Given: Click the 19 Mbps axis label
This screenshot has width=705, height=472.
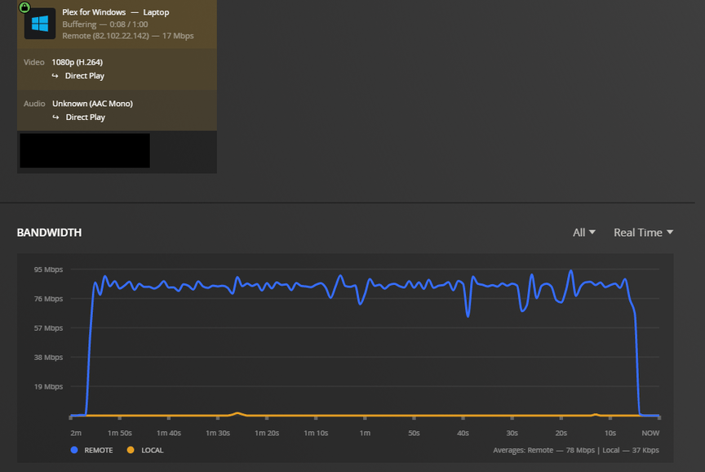Looking at the screenshot, I should (49, 386).
